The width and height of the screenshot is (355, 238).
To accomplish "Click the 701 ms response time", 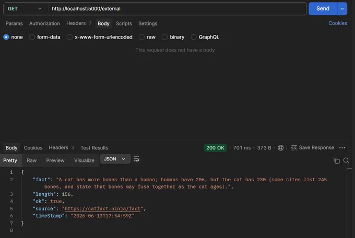I will [242, 148].
